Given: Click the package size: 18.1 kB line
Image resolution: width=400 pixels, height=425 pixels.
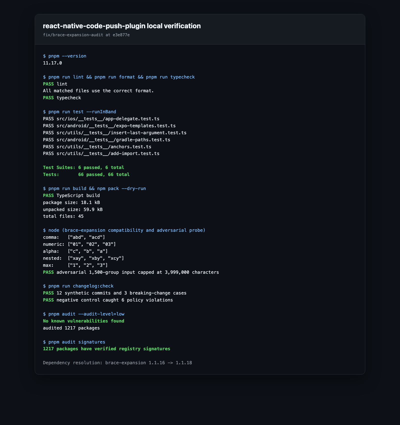Looking at the screenshot, I should [x=71, y=202].
